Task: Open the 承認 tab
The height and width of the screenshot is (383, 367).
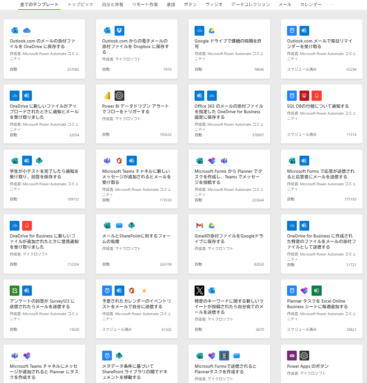Action: (x=171, y=5)
